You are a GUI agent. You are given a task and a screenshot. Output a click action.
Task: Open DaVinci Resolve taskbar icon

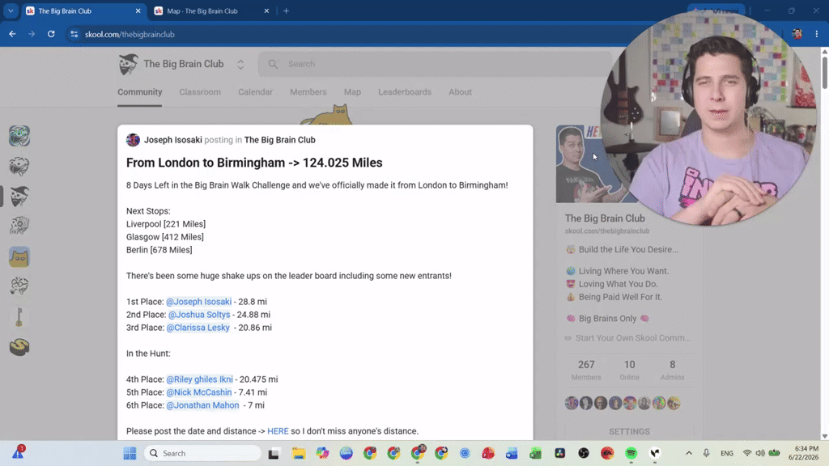click(560, 453)
